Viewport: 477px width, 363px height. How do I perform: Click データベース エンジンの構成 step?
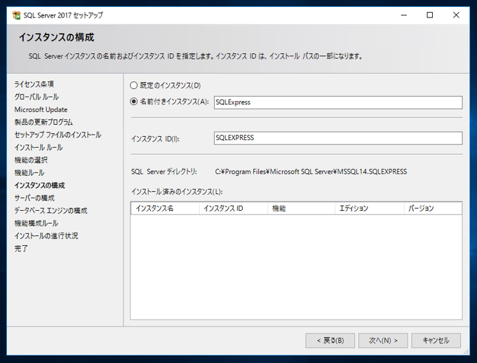tap(51, 211)
